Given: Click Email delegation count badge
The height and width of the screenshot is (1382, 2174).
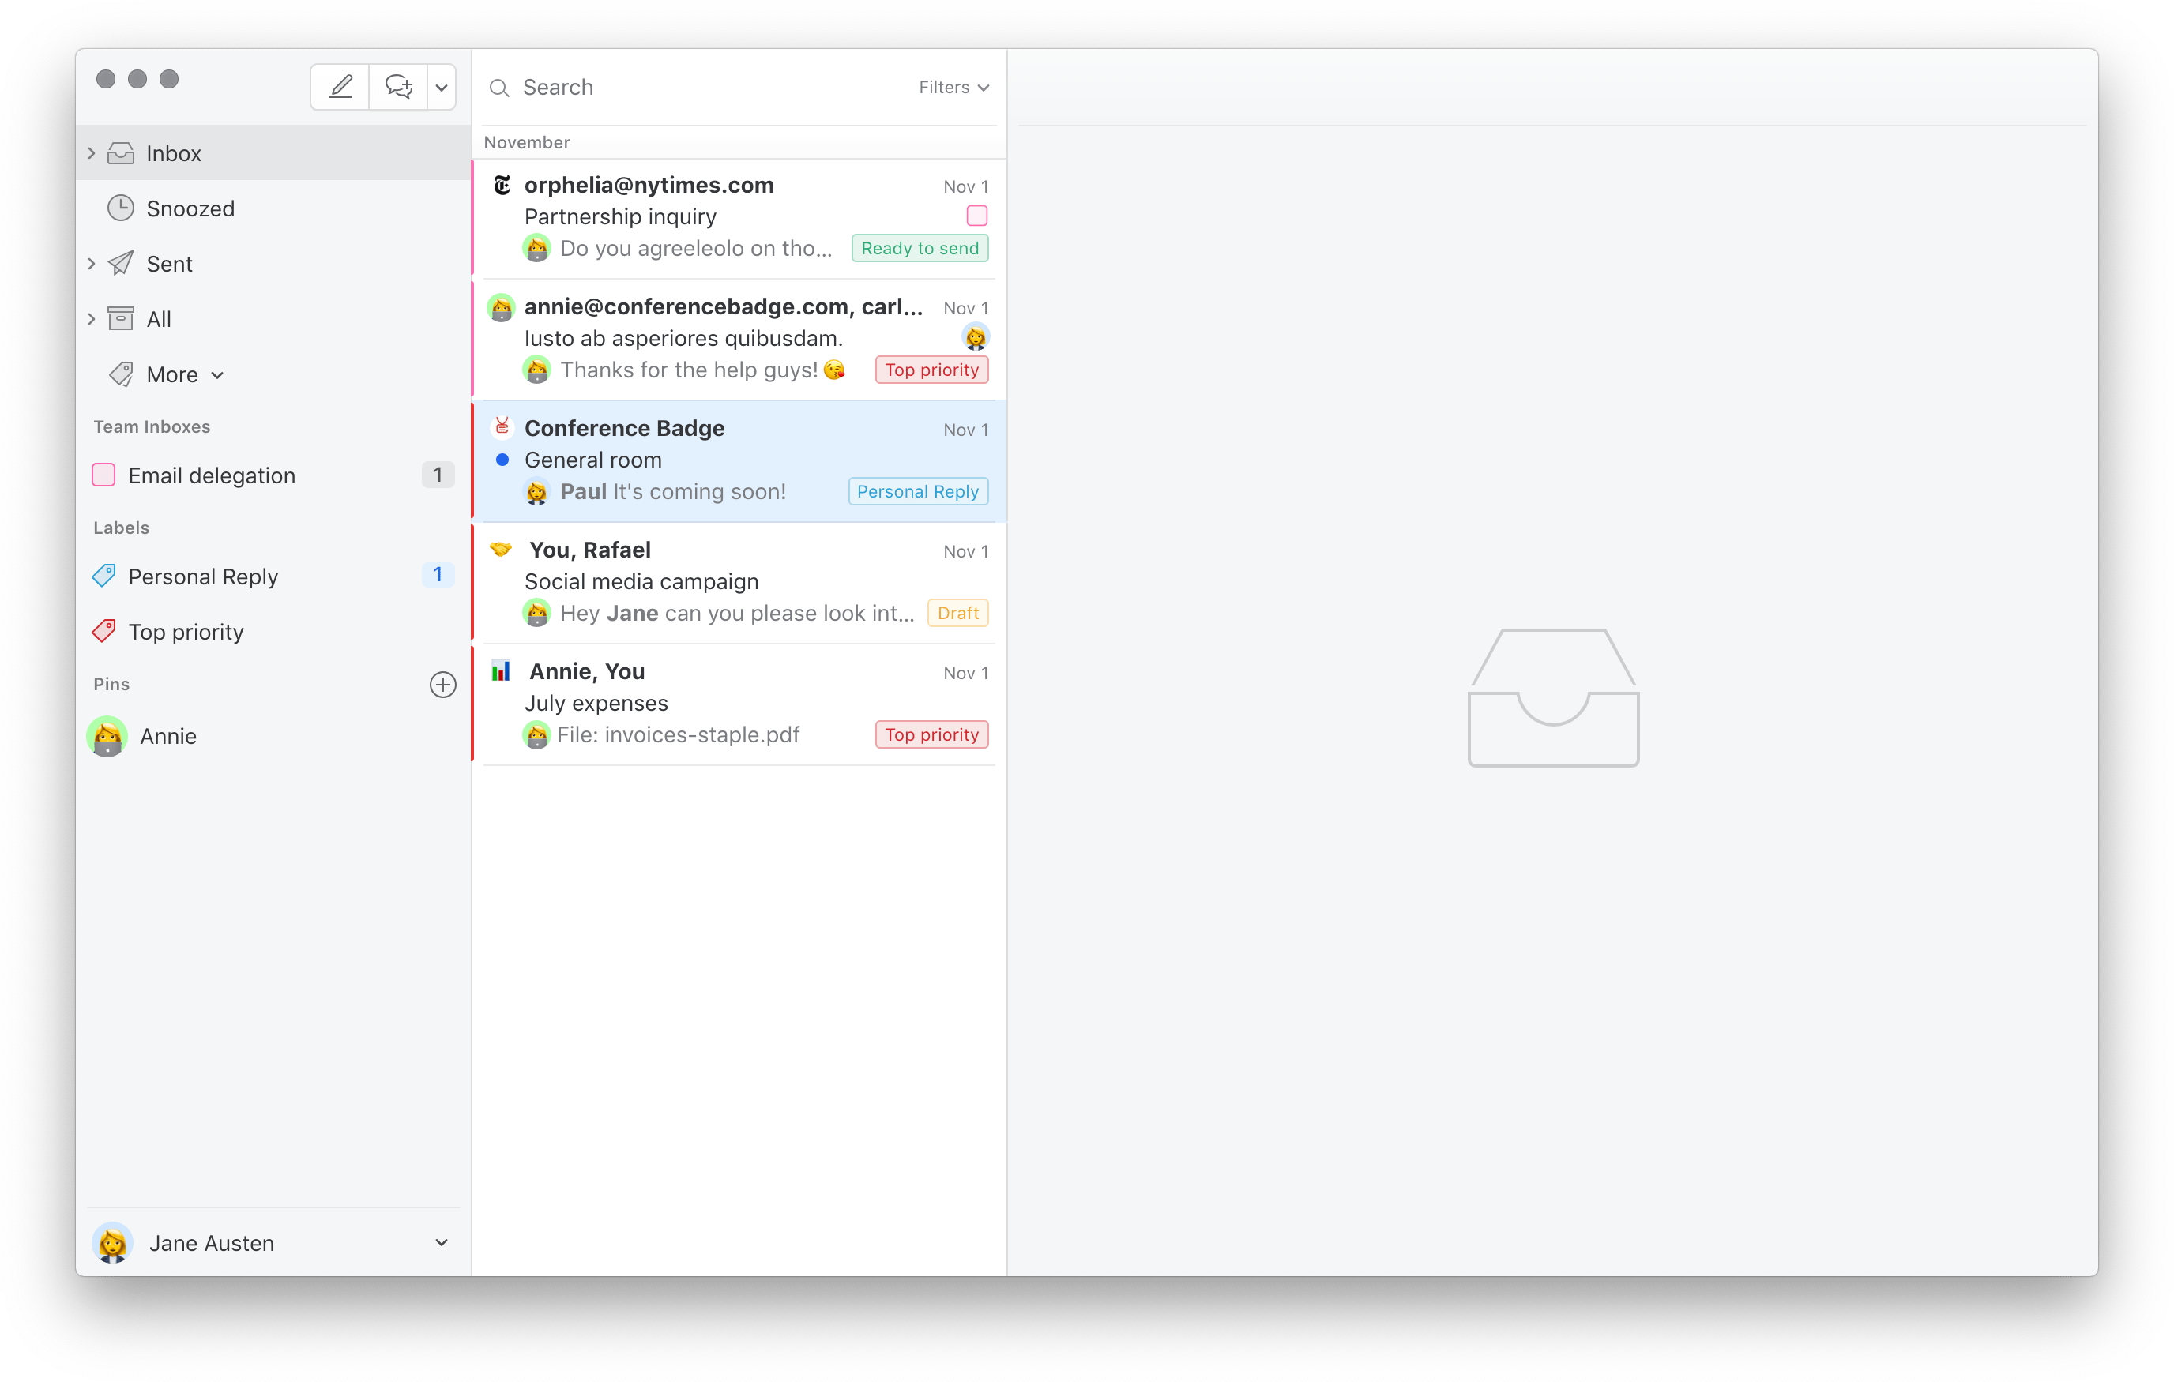Looking at the screenshot, I should coord(438,475).
